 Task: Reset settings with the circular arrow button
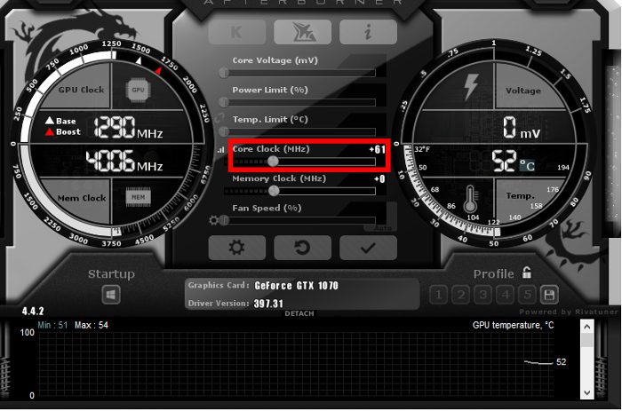tap(302, 248)
